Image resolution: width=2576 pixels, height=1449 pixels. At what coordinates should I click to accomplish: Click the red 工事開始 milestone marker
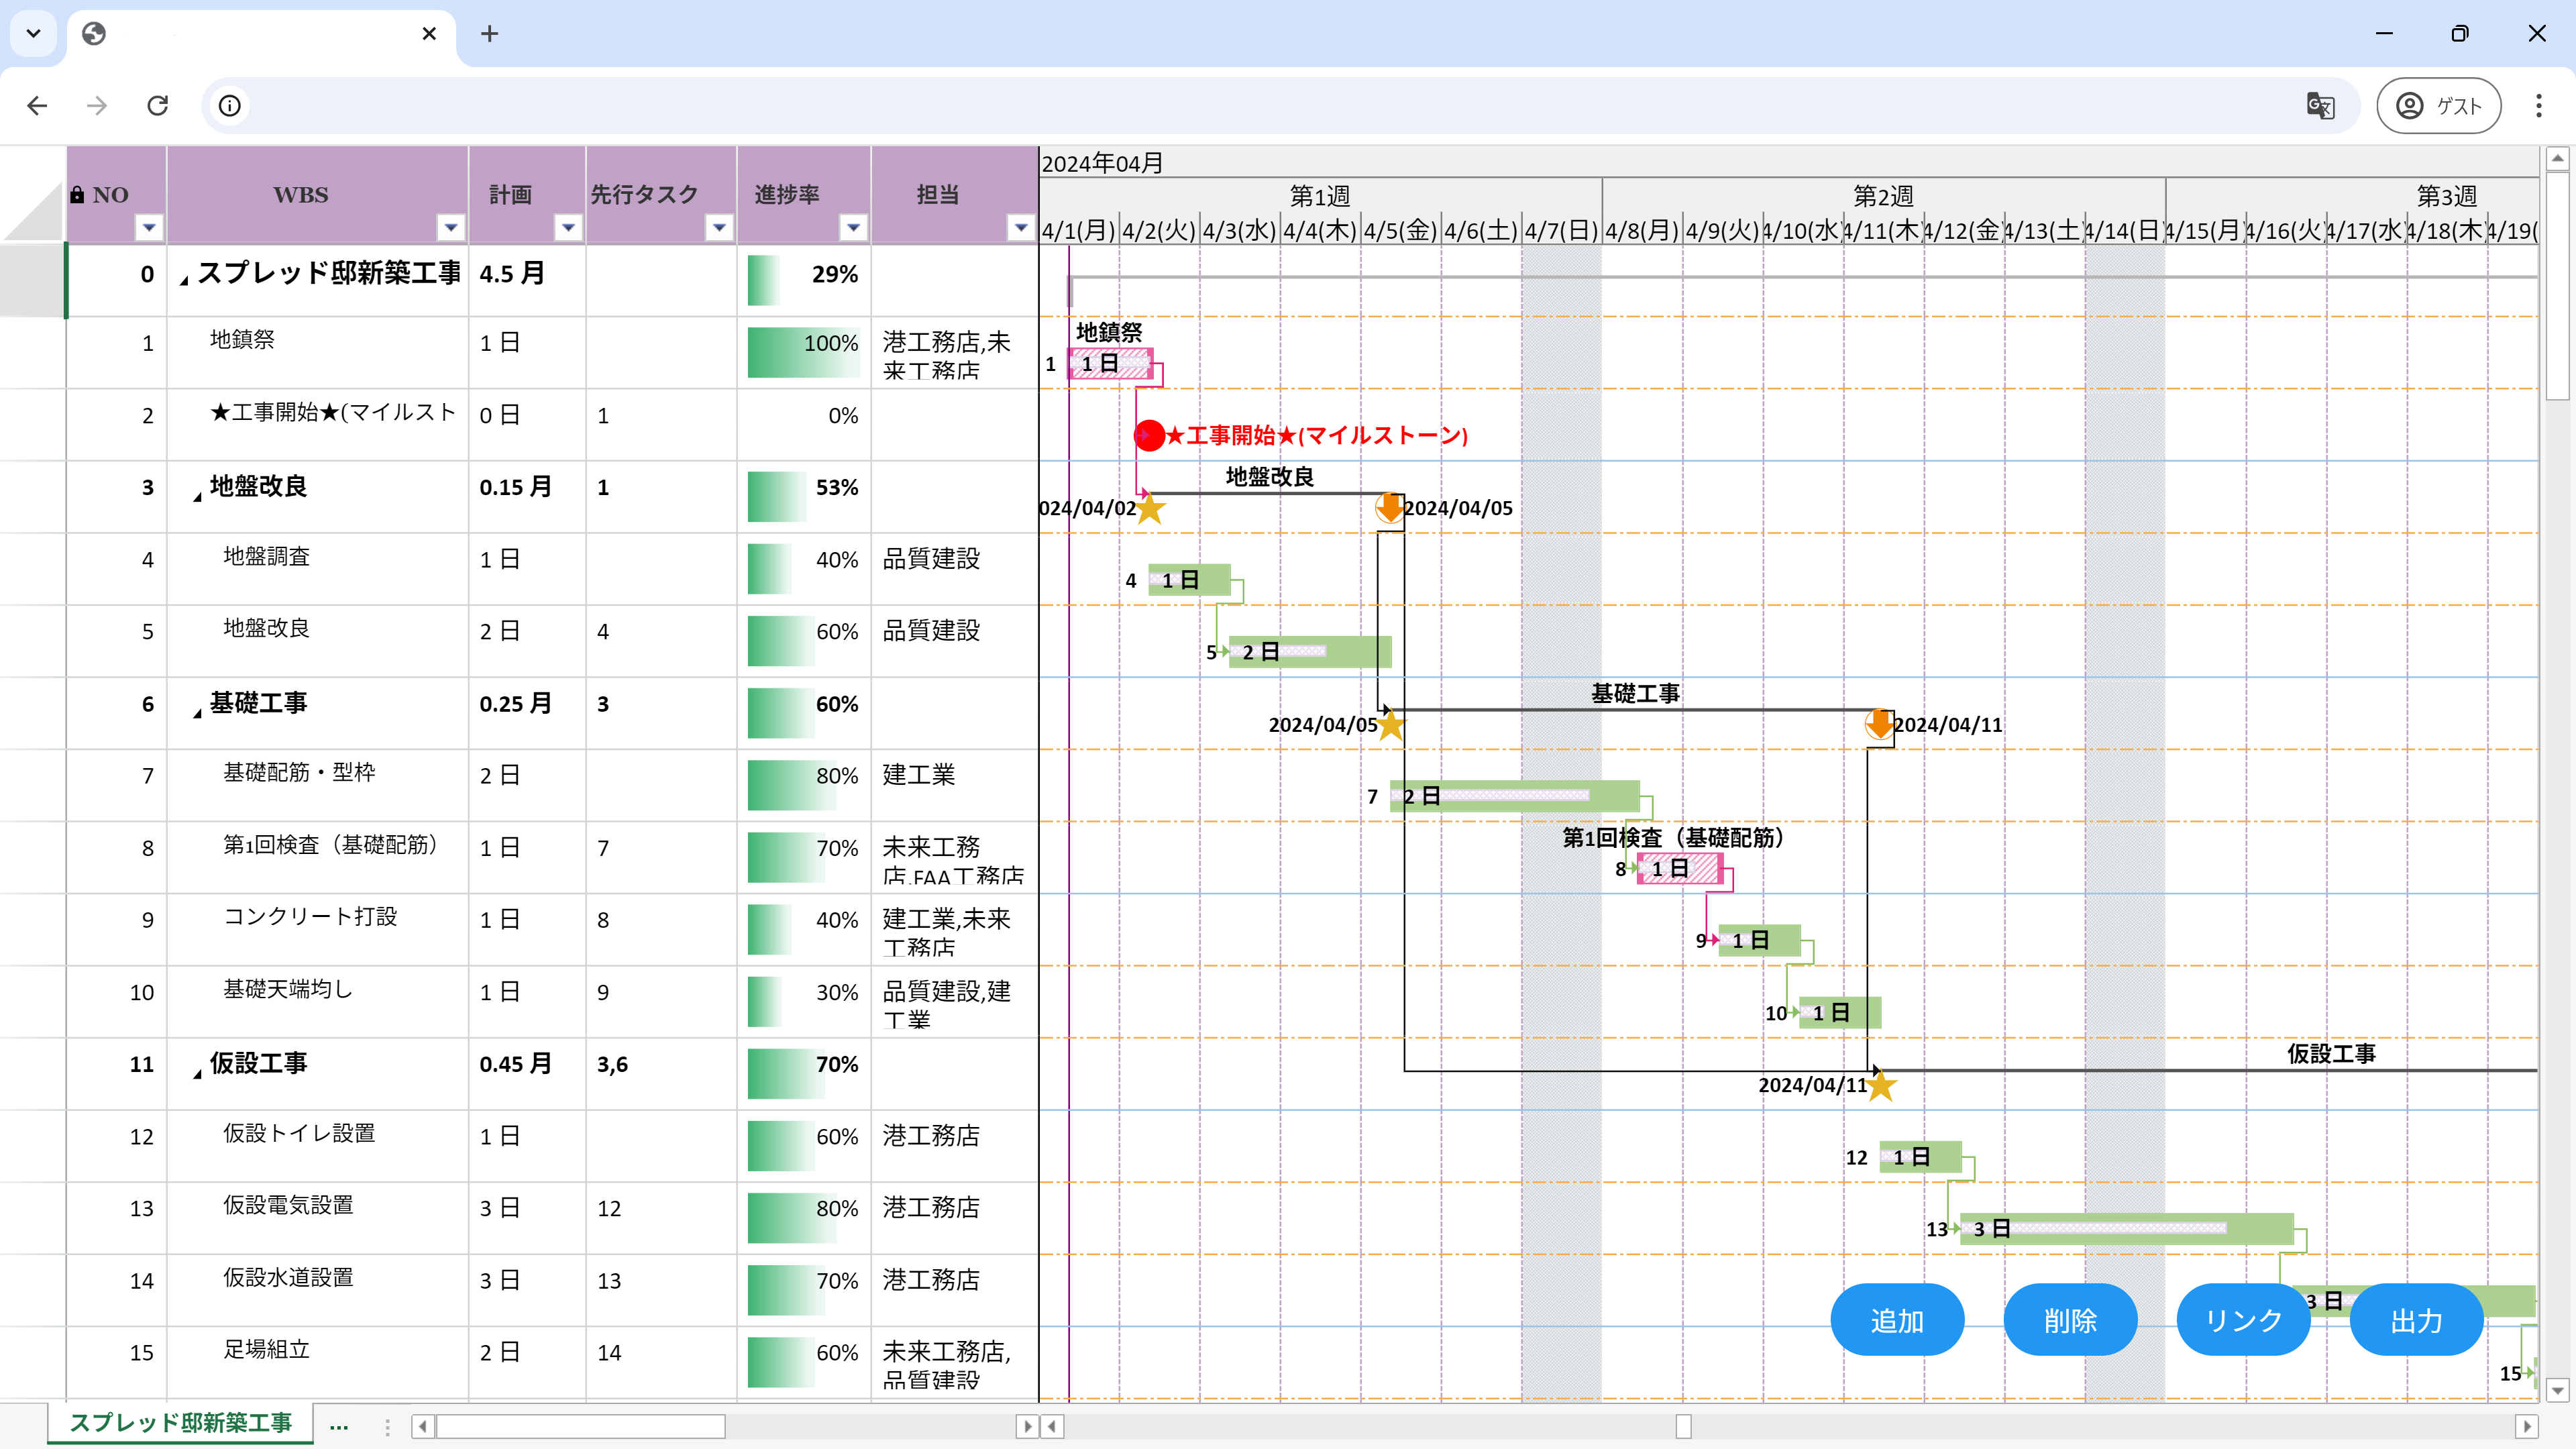coord(1150,435)
